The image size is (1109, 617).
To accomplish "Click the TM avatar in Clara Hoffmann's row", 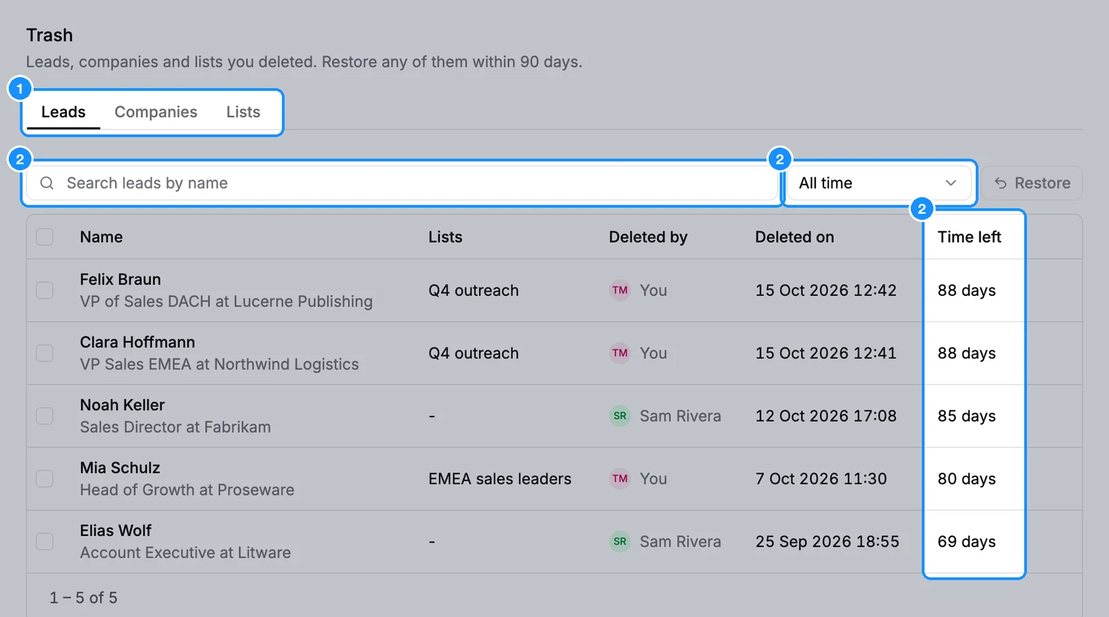I will pos(620,354).
